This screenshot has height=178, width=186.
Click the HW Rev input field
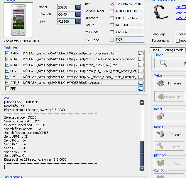pos(130,25)
